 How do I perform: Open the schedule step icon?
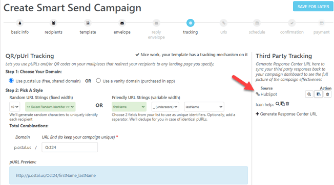(257, 23)
